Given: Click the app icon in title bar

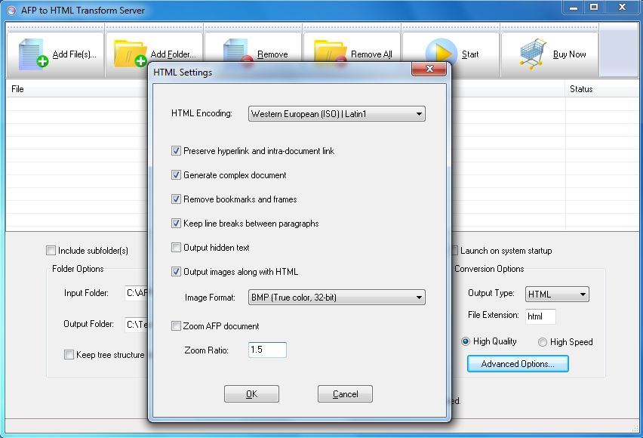Looking at the screenshot, I should tap(11, 11).
